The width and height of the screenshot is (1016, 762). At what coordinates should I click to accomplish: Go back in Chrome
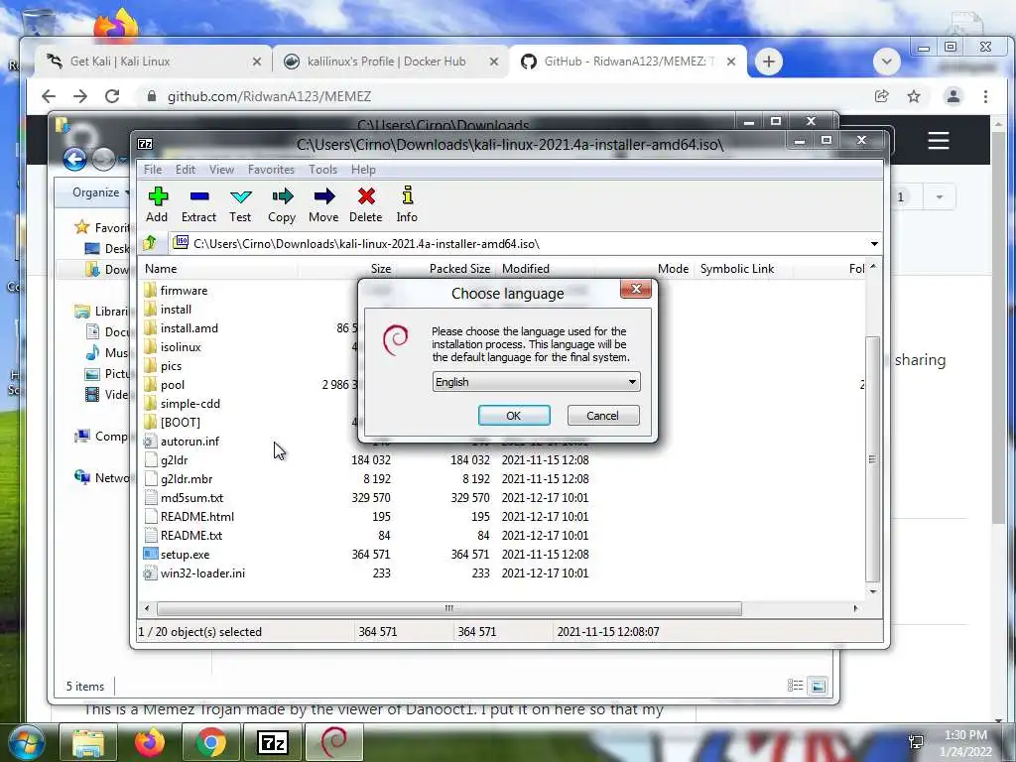[x=49, y=96]
